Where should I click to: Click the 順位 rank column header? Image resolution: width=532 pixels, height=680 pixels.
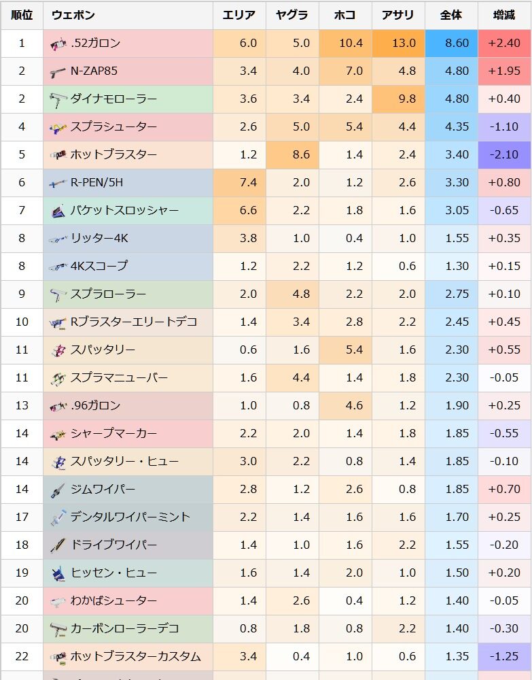(x=22, y=15)
